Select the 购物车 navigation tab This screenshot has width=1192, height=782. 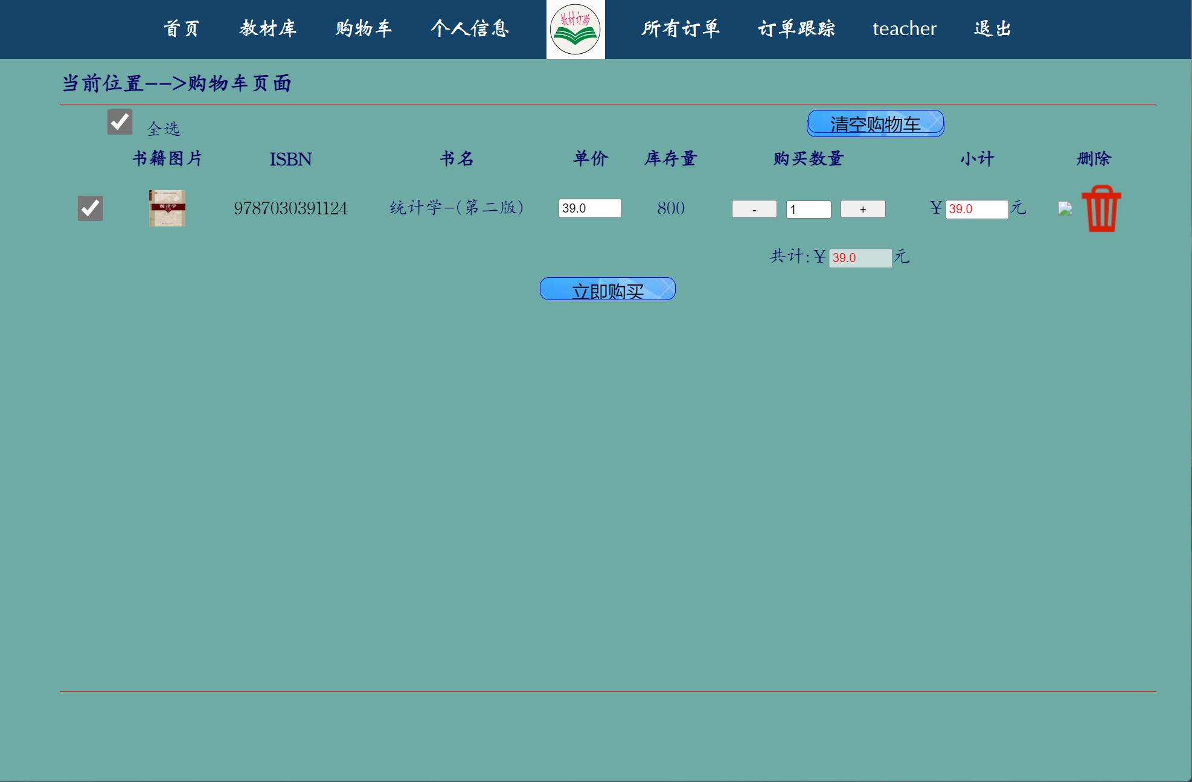pos(363,29)
